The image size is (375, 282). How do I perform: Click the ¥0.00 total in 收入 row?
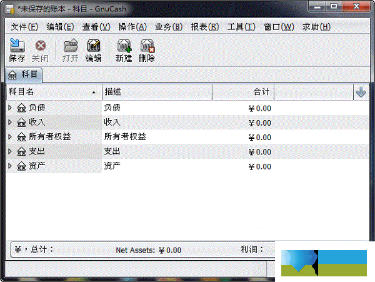point(260,123)
